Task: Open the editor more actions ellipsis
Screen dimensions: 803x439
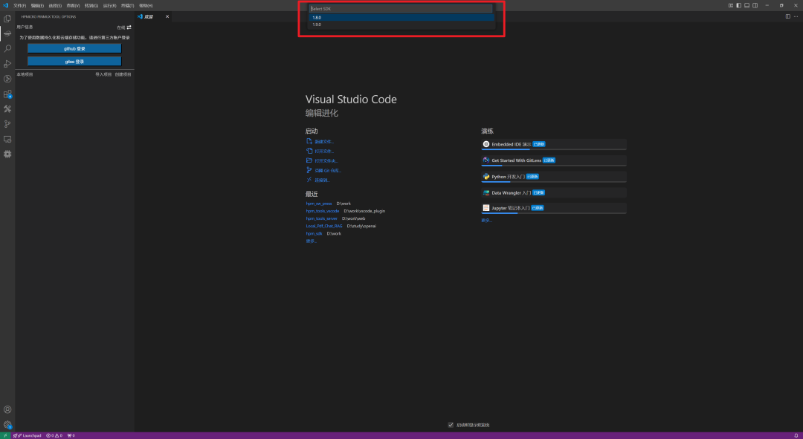Action: 796,16
